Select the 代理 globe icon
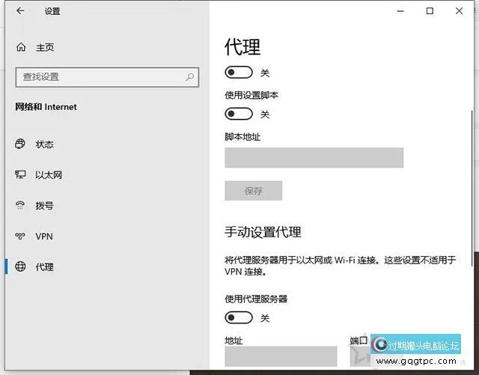Screen dimensions: 479x375 tap(20, 266)
